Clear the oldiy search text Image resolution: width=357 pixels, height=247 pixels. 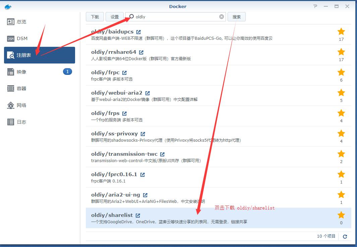click(221, 17)
